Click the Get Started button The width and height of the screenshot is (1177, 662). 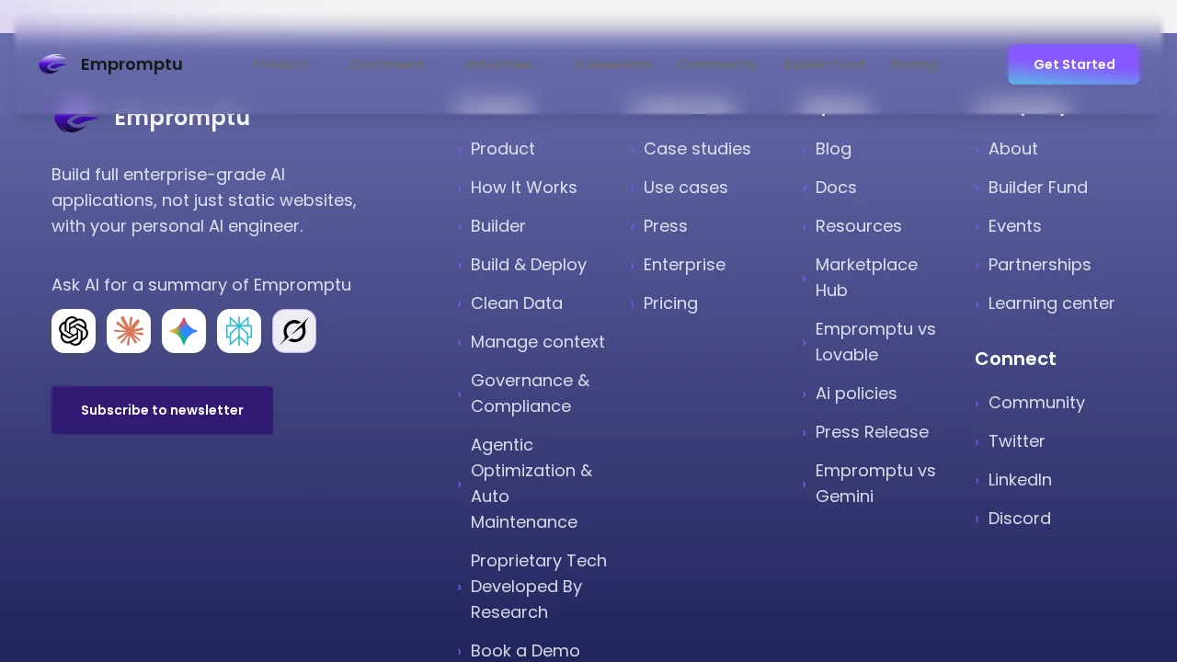pyautogui.click(x=1073, y=64)
